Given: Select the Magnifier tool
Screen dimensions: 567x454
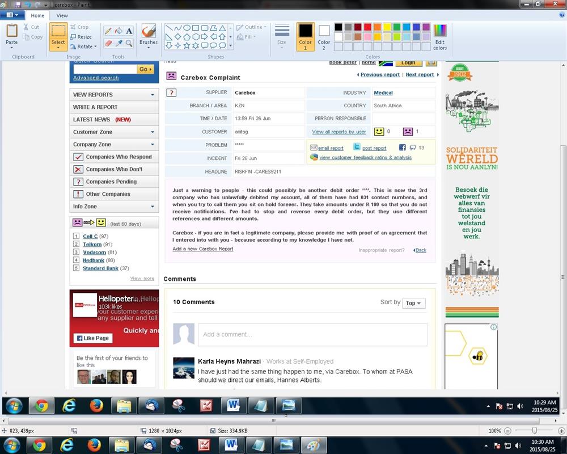Looking at the screenshot, I should pos(129,43).
